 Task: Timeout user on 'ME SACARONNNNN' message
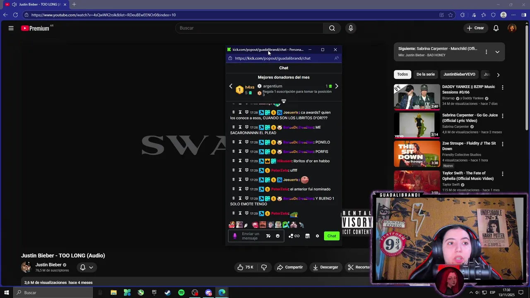tap(240, 127)
